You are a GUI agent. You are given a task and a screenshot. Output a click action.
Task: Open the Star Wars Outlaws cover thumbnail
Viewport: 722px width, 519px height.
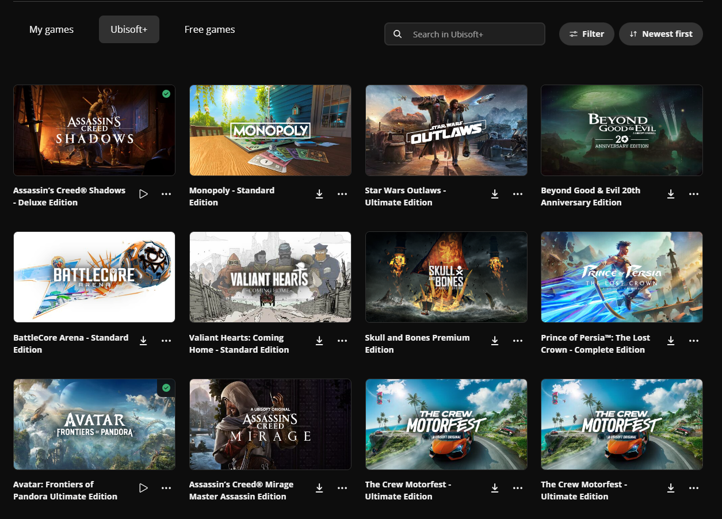click(446, 130)
